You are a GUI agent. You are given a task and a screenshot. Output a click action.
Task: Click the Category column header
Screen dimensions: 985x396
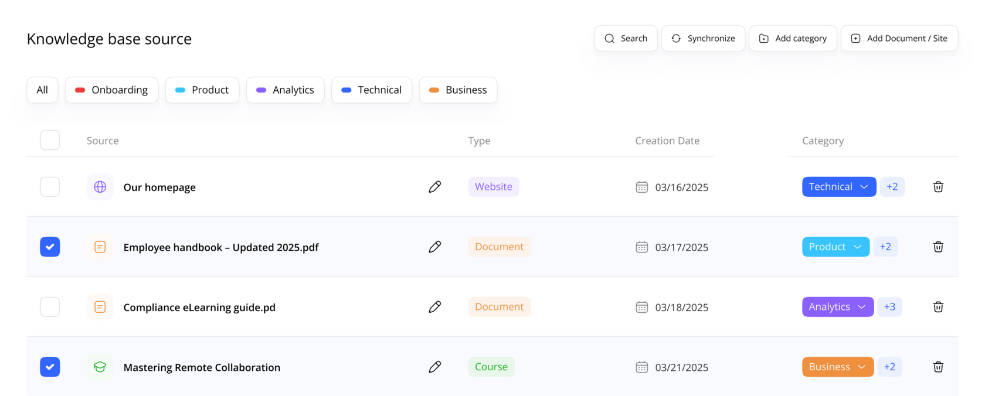pos(823,141)
